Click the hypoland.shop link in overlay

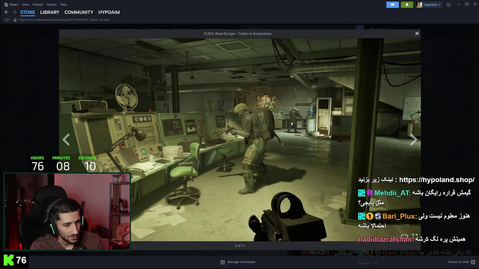[x=437, y=180]
